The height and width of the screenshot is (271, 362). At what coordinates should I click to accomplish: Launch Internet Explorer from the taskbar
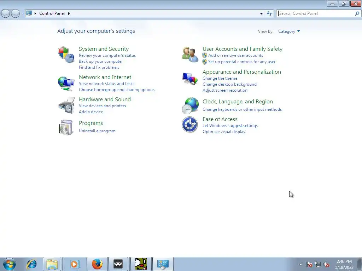31,264
